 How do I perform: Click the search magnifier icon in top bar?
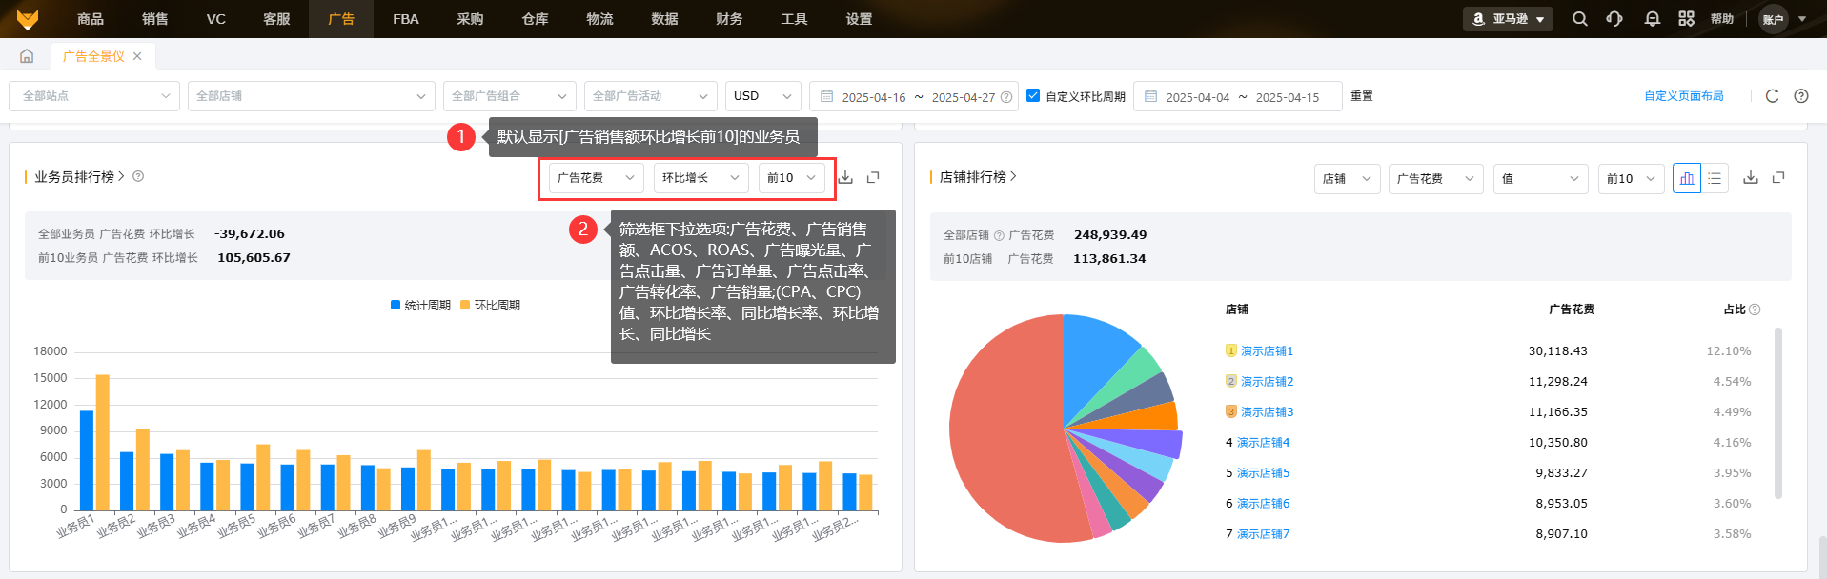[1579, 19]
